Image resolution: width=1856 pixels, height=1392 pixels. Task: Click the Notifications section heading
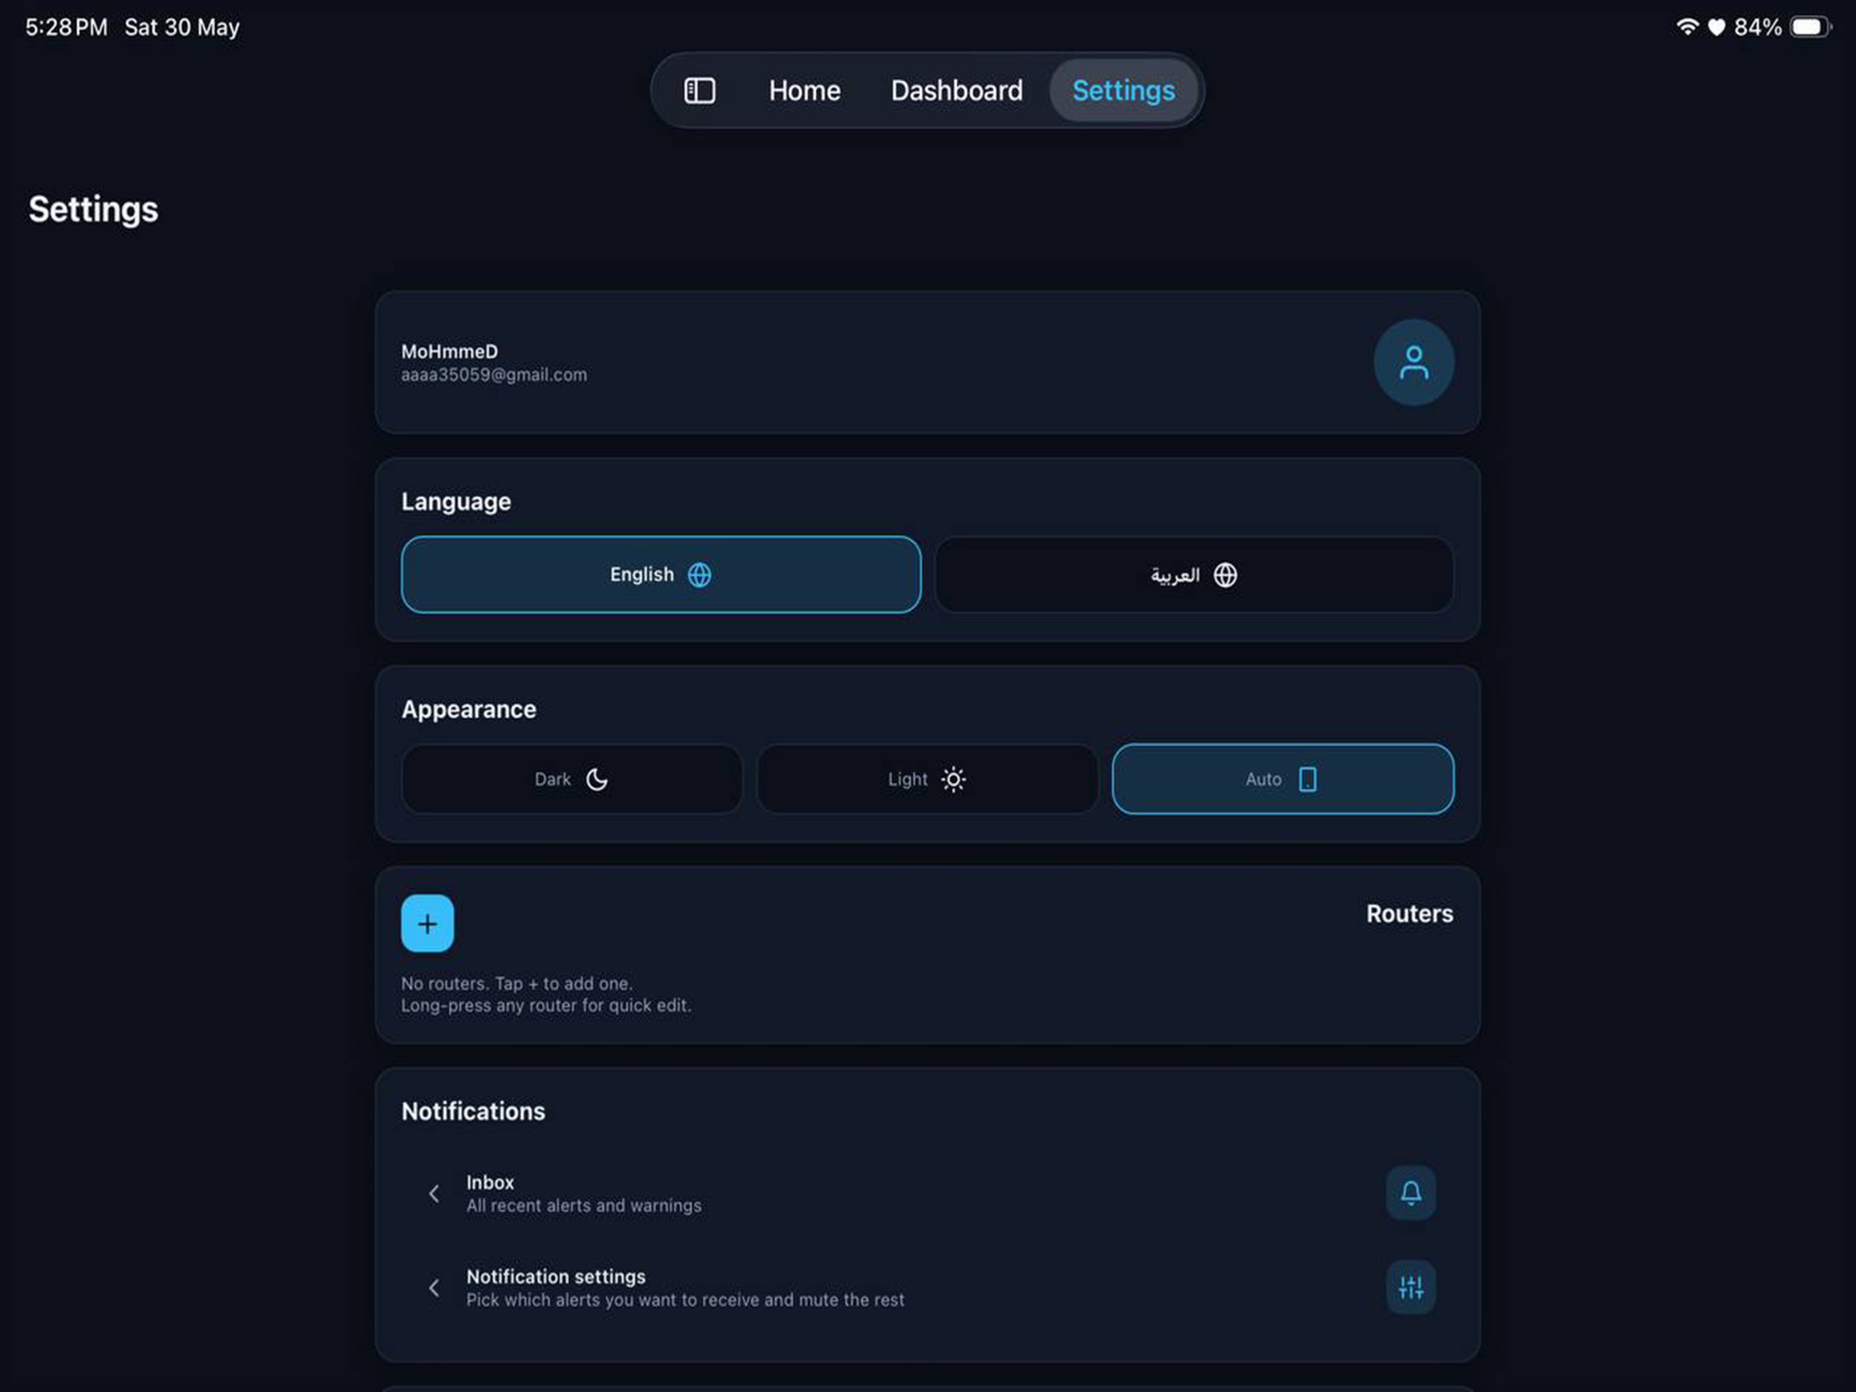pos(473,1111)
